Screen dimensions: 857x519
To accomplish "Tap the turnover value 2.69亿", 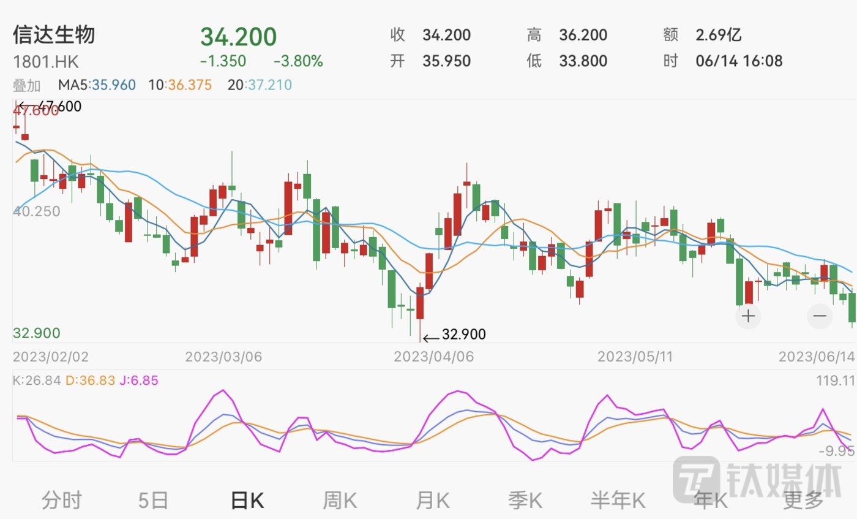I will [x=719, y=35].
